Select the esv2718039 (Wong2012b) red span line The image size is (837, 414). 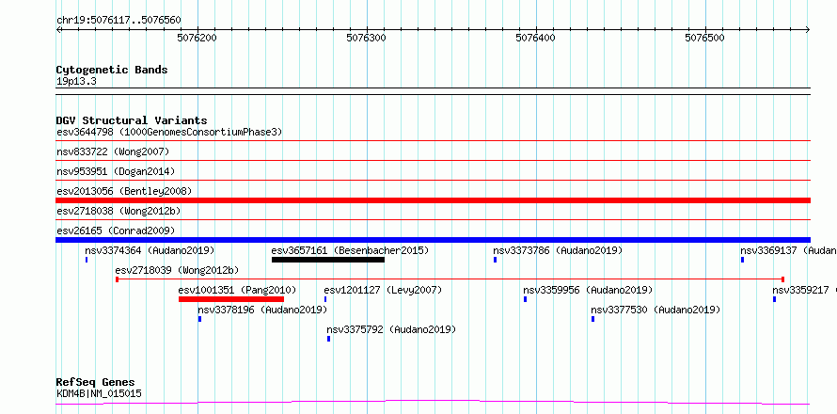450,279
